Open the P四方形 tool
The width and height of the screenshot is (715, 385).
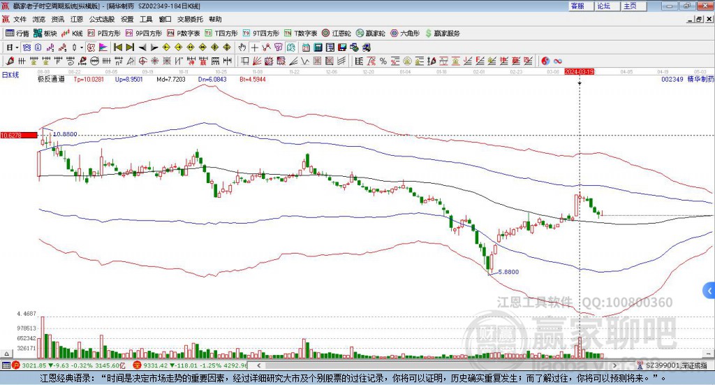coord(104,34)
